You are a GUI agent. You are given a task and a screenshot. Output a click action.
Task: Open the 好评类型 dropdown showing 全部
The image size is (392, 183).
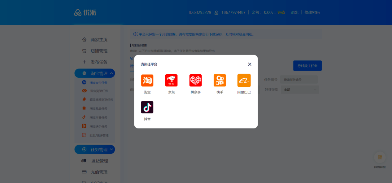pos(299,90)
